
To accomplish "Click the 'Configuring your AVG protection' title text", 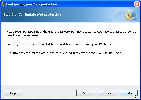I will [32, 4].
